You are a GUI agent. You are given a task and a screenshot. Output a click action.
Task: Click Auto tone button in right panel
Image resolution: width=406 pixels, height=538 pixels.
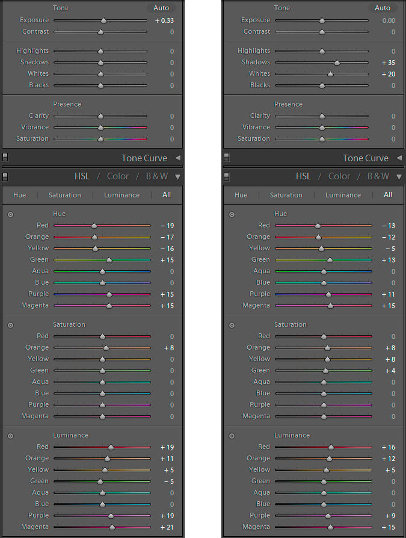pos(383,8)
